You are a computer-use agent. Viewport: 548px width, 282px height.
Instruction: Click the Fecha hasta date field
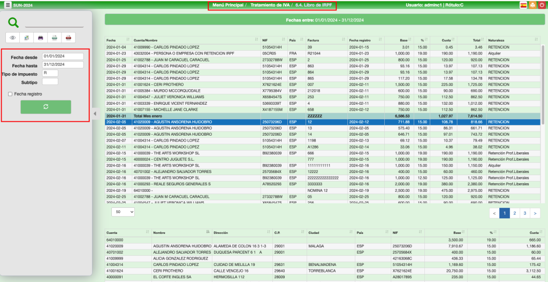click(x=63, y=65)
